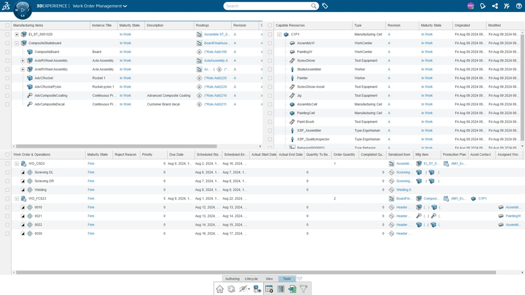This screenshot has width=525, height=295.
Task: Click in the Search input field
Action: coord(268,6)
